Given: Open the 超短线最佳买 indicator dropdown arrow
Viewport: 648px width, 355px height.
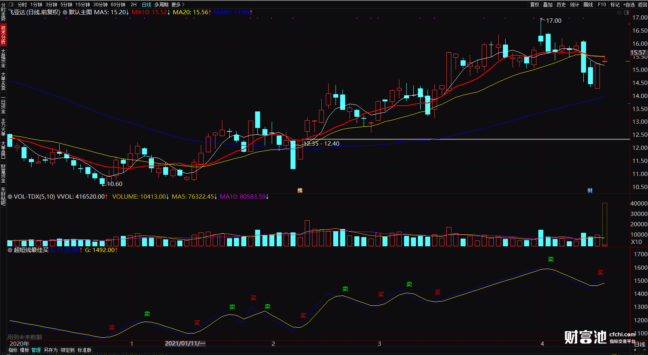Looking at the screenshot, I should [10, 250].
